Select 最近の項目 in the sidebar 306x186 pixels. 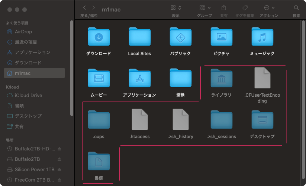(x=26, y=42)
